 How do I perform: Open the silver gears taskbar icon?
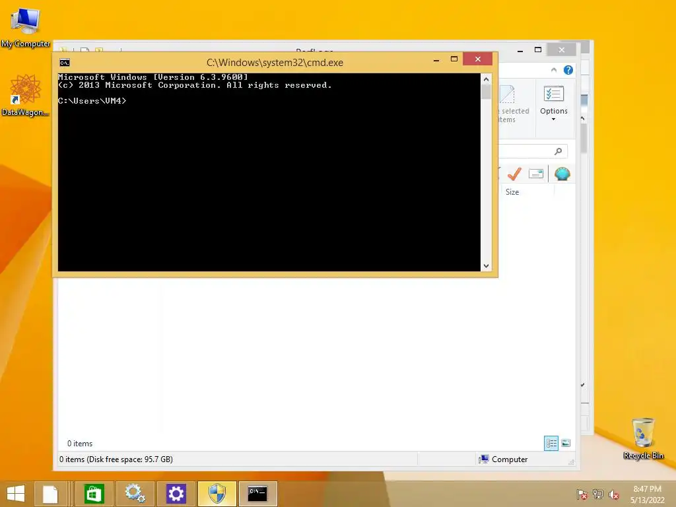(135, 494)
